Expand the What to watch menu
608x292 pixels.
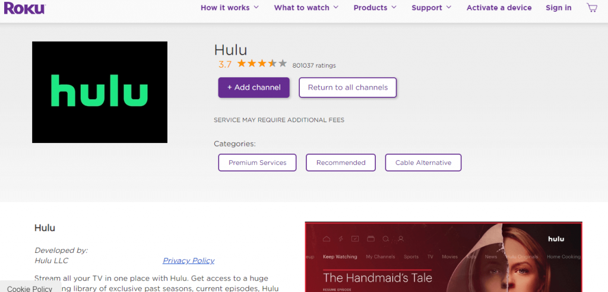click(x=306, y=8)
